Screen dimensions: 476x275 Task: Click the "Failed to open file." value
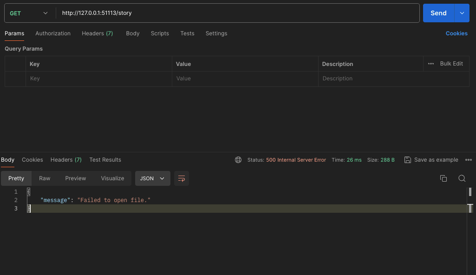click(114, 200)
